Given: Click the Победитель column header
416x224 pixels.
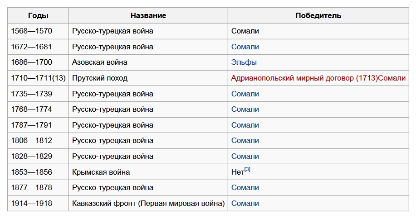Looking at the screenshot, I should pyautogui.click(x=318, y=15).
